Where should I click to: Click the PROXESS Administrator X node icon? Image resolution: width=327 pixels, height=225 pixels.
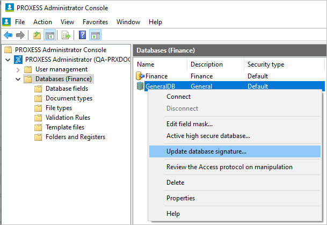click(x=18, y=60)
